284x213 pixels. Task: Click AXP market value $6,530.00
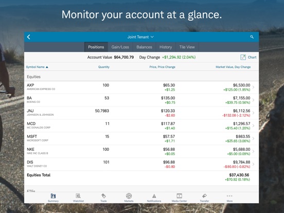pos(242,85)
